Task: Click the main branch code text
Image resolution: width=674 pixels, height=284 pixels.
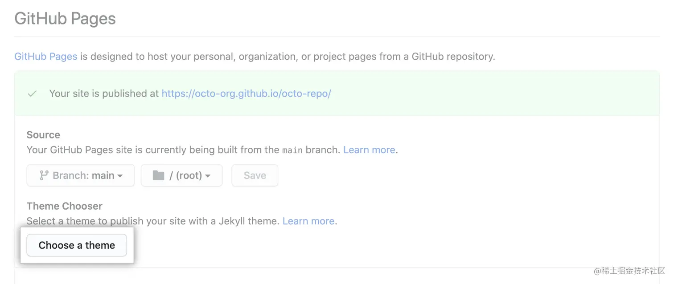Action: 292,150
